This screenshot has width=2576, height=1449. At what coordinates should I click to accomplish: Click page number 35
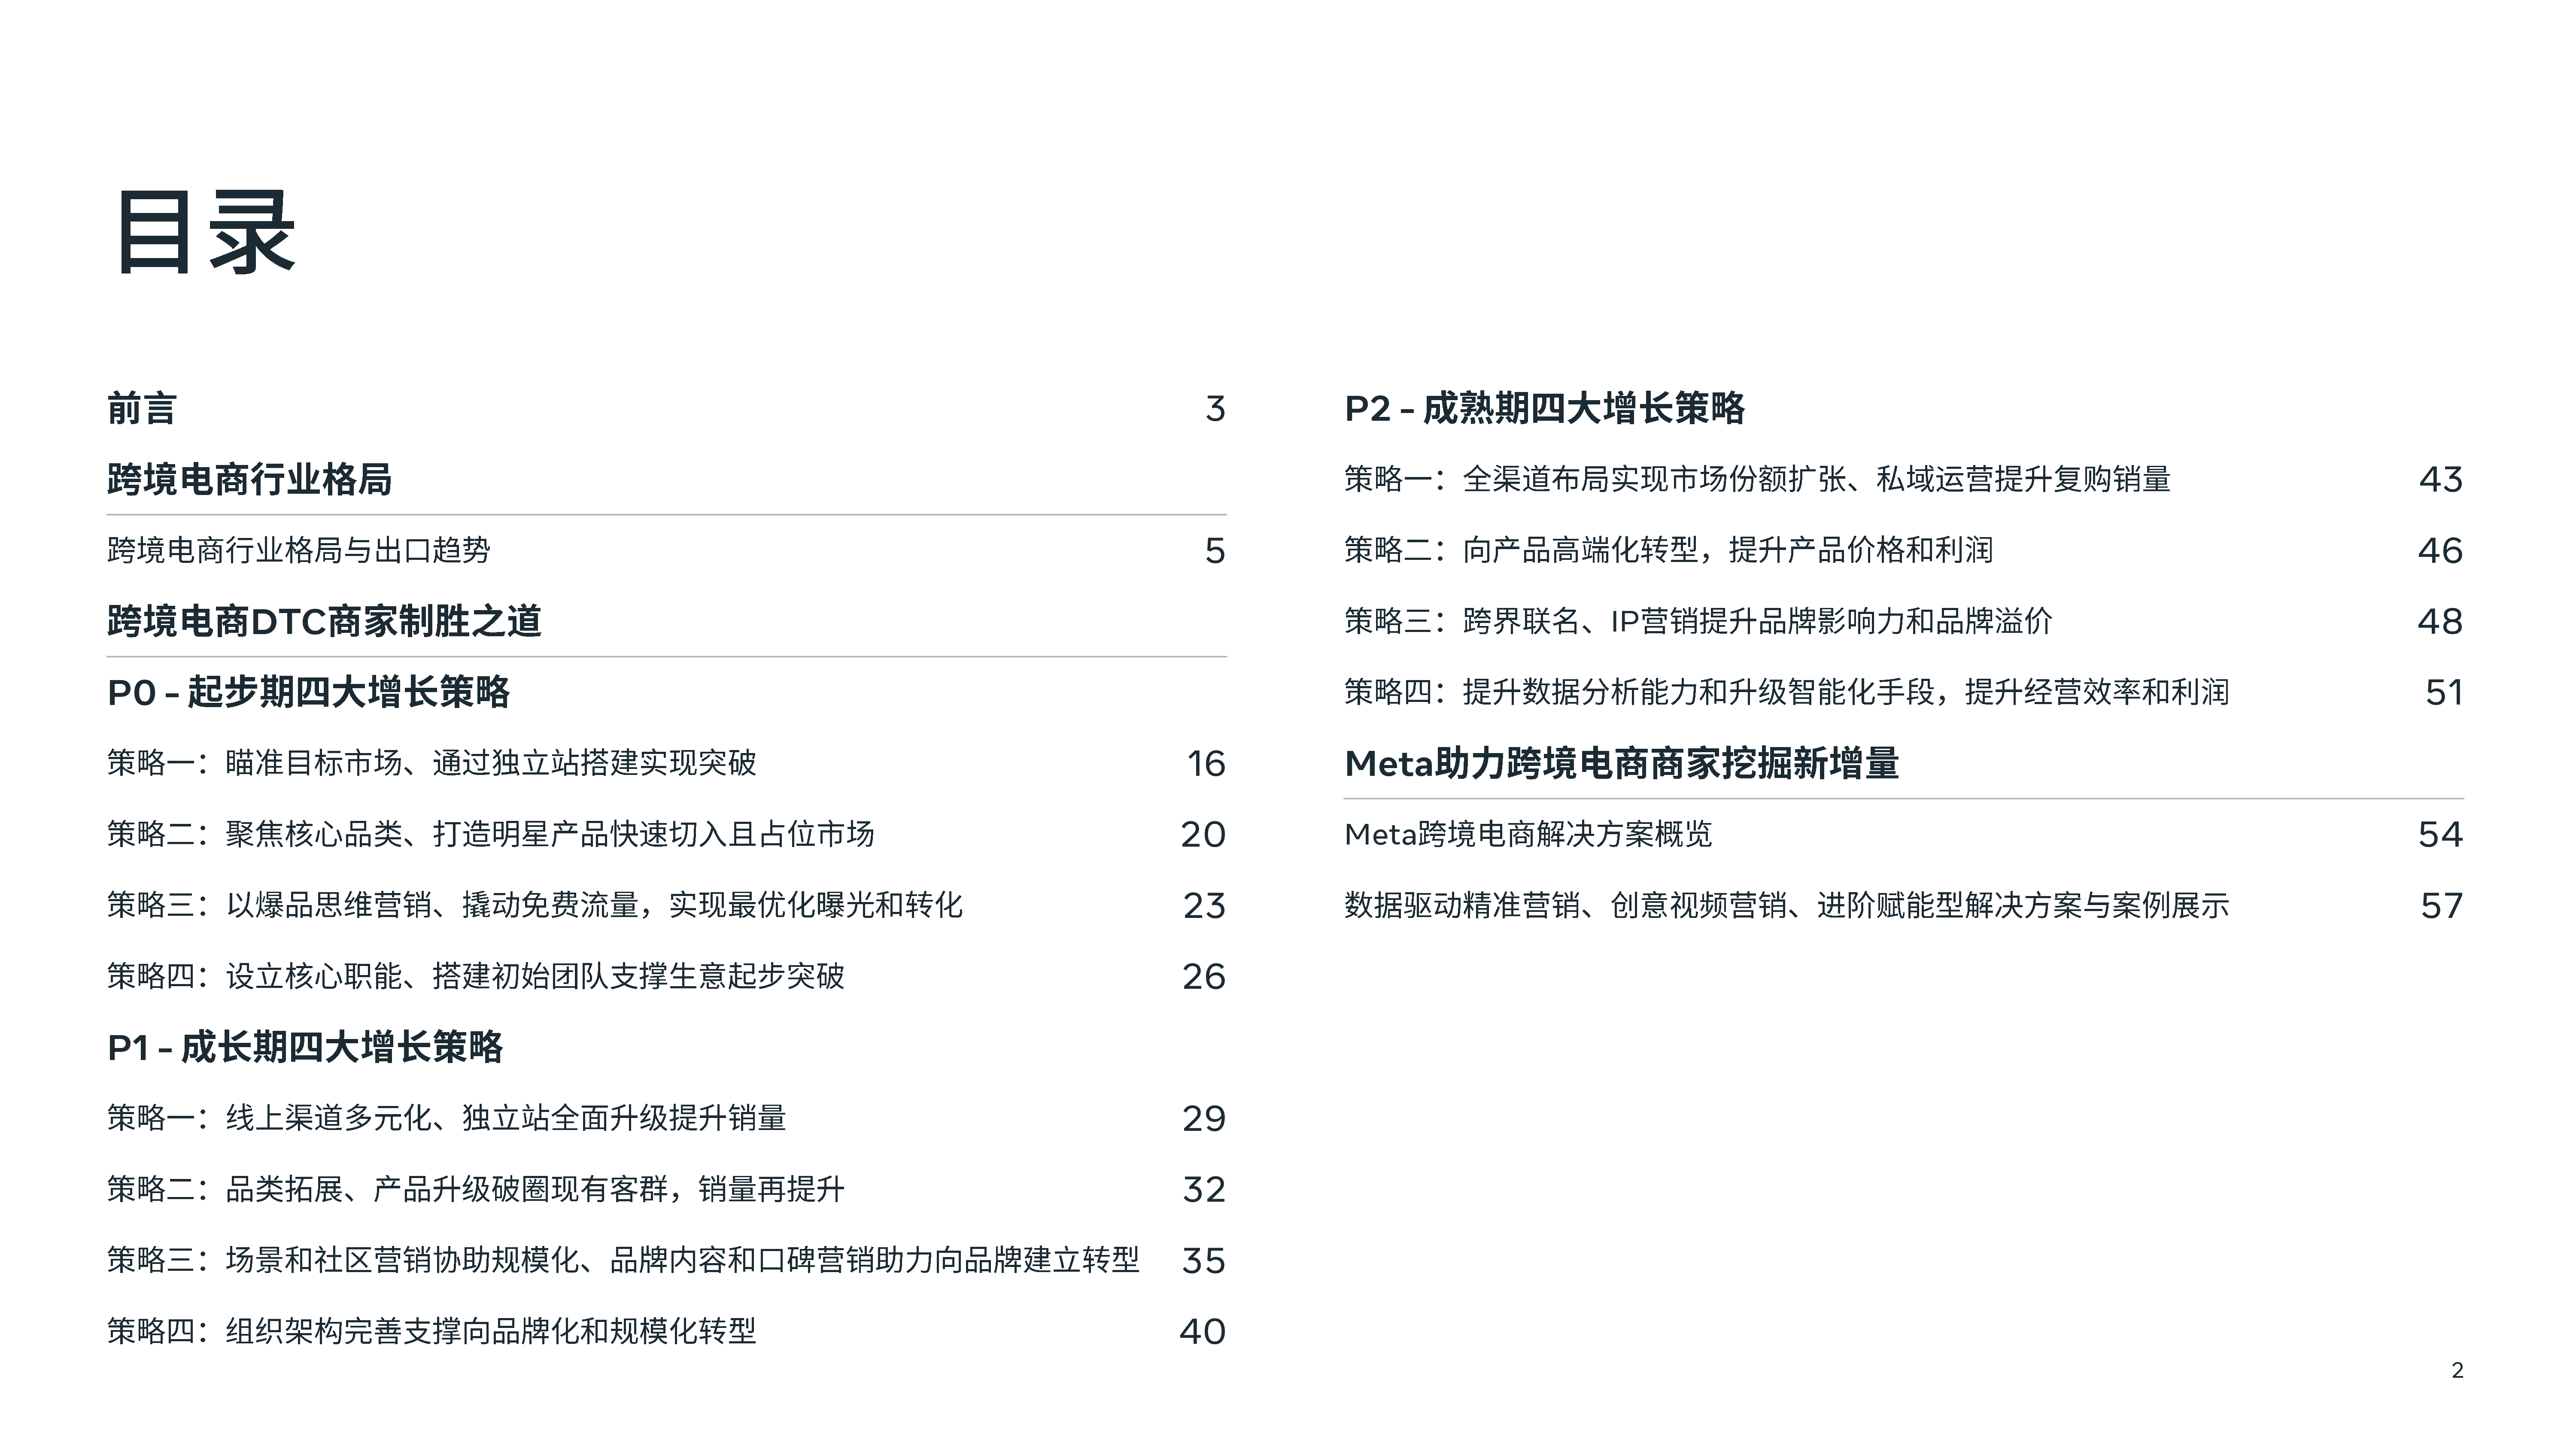[1204, 1260]
